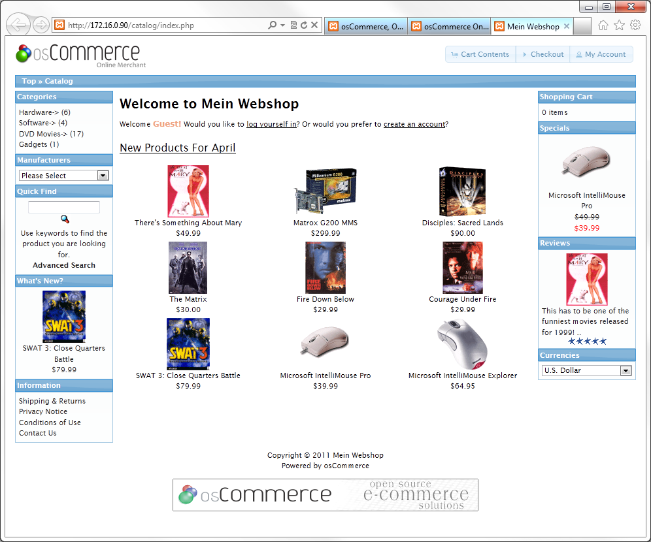The image size is (651, 542).
Task: Open the Privacy Notice page
Action: click(x=43, y=411)
